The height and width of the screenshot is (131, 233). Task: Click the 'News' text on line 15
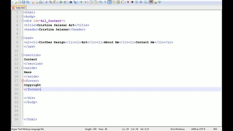click(x=28, y=72)
